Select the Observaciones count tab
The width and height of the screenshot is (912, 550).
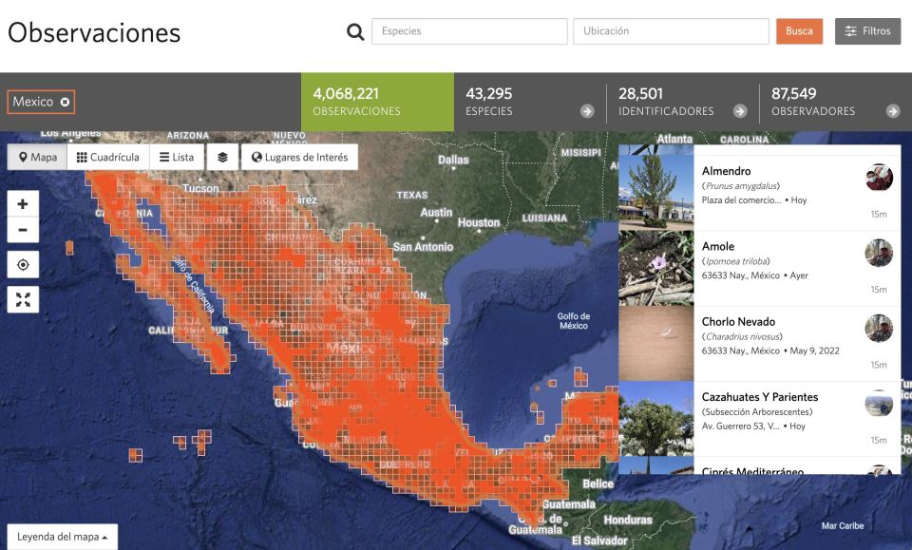pos(377,102)
